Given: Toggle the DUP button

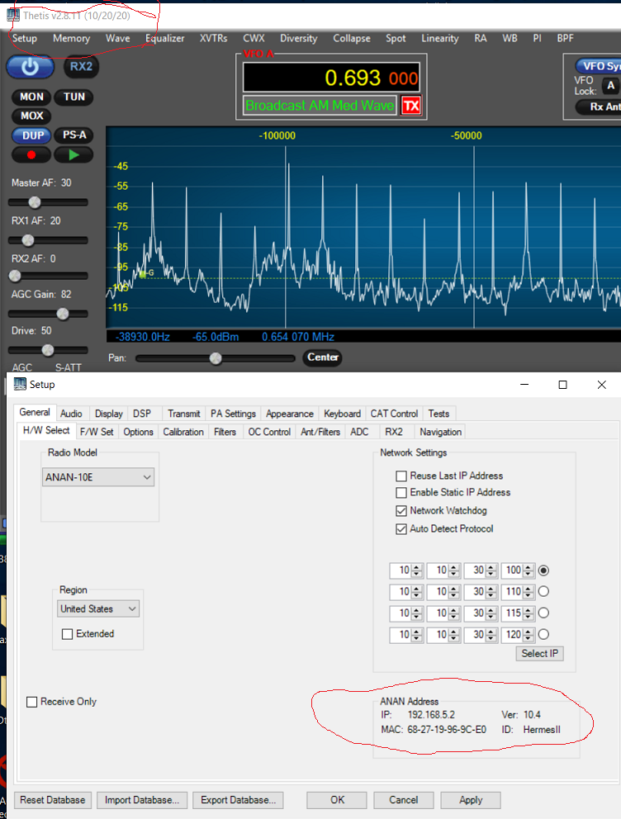Looking at the screenshot, I should (31, 135).
